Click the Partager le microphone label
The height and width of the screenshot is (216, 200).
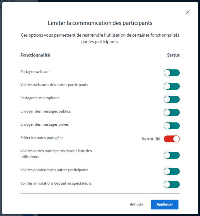(40, 98)
